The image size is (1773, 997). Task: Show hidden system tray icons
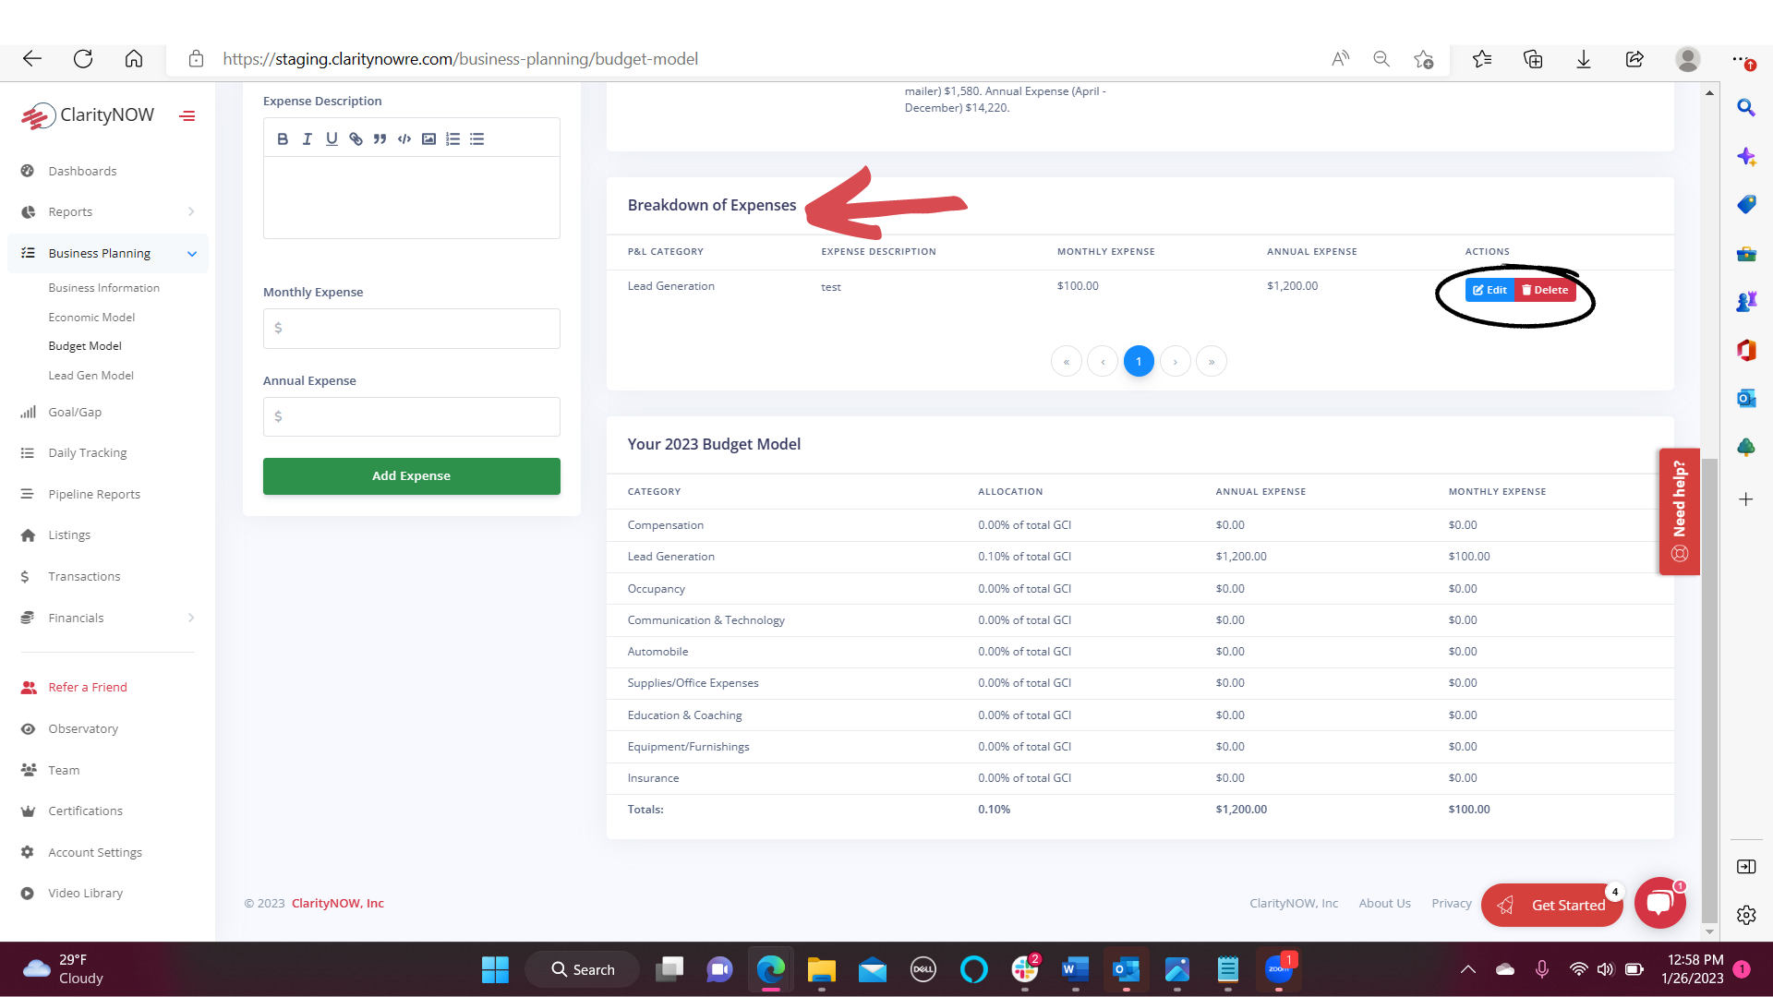coord(1467,969)
